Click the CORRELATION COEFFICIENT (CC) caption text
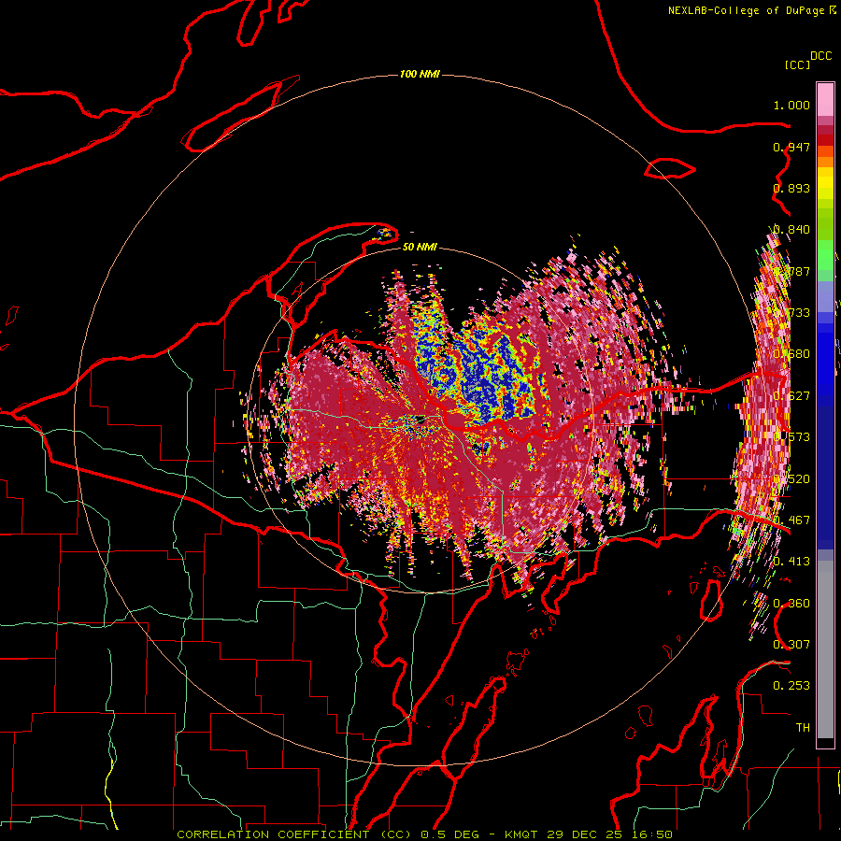The height and width of the screenshot is (841, 841). (294, 834)
